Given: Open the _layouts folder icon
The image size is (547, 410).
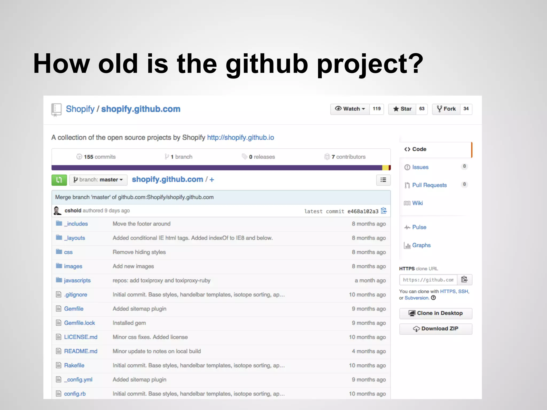Looking at the screenshot, I should tap(59, 237).
